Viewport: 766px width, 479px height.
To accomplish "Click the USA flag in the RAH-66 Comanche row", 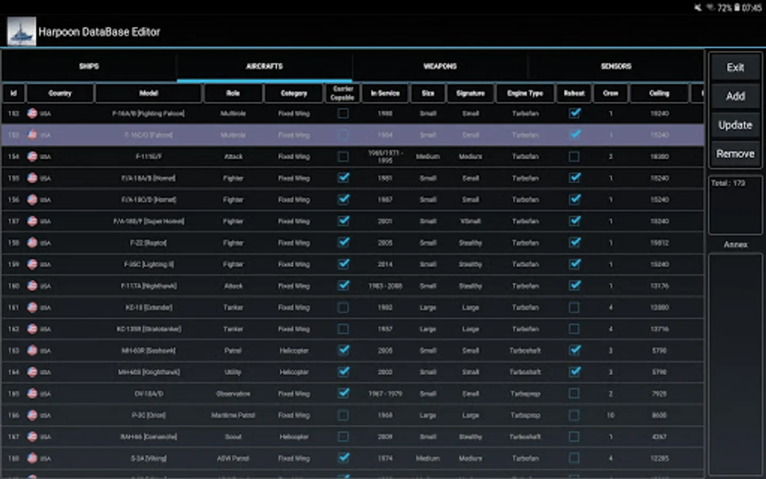I will click(x=32, y=436).
